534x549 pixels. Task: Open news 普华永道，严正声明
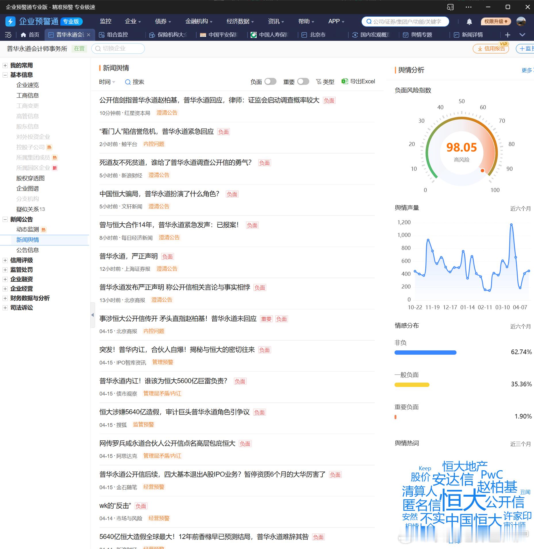click(x=128, y=256)
